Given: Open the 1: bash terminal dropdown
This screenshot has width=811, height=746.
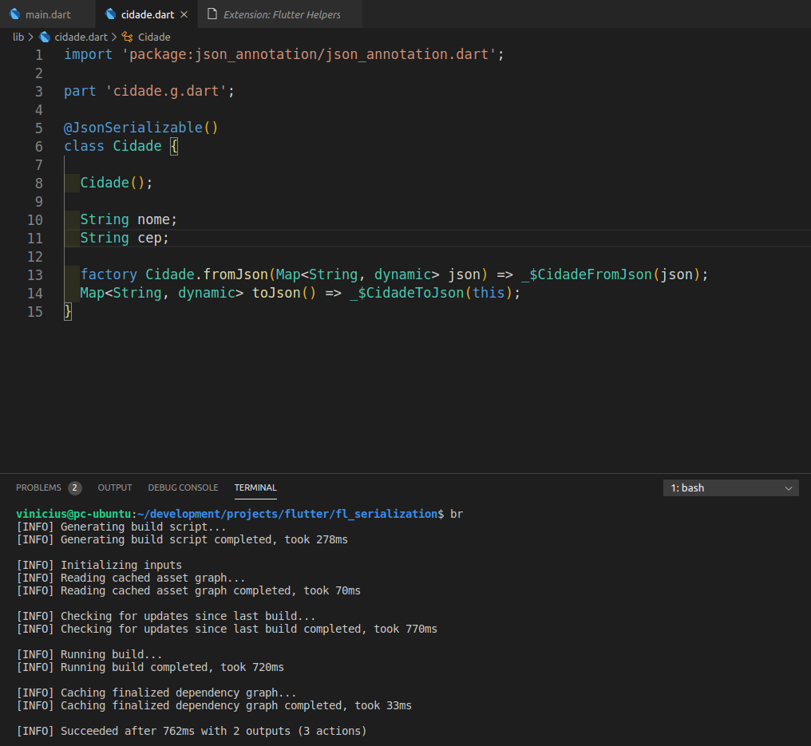Looking at the screenshot, I should 731,488.
